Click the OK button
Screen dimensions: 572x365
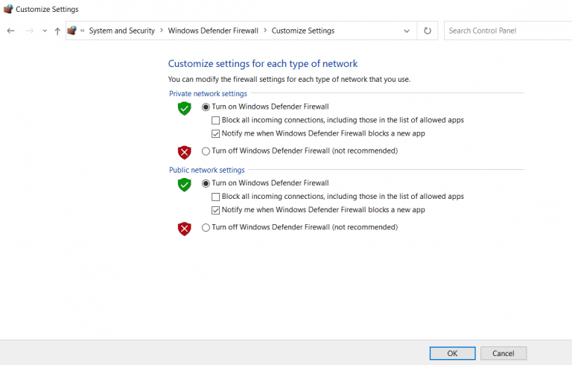coord(452,353)
